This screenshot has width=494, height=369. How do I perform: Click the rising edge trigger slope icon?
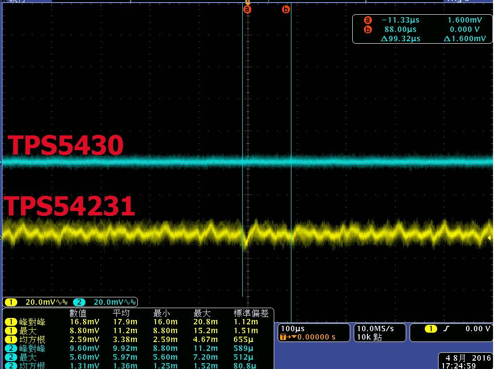446,329
